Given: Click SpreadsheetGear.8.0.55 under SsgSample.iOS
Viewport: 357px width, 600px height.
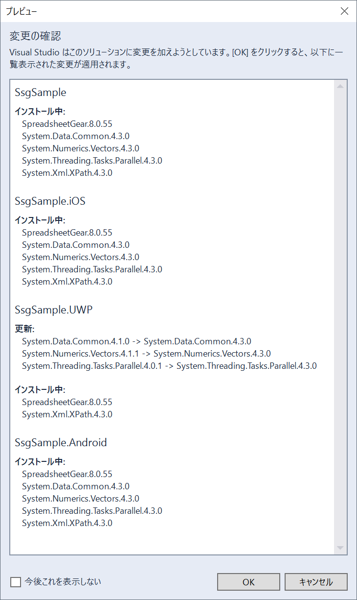Looking at the screenshot, I should 67,233.
